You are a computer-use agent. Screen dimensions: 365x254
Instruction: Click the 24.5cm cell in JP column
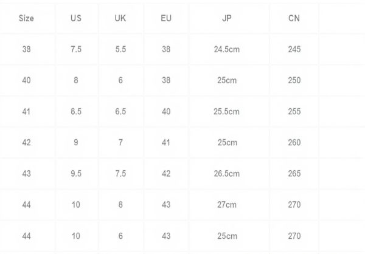point(227,49)
